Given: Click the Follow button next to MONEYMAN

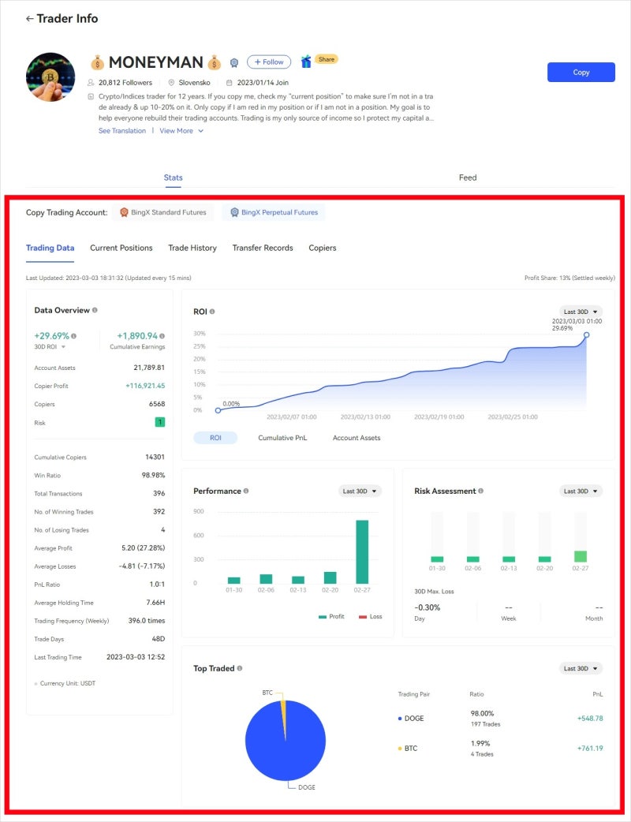Looking at the screenshot, I should 268,61.
